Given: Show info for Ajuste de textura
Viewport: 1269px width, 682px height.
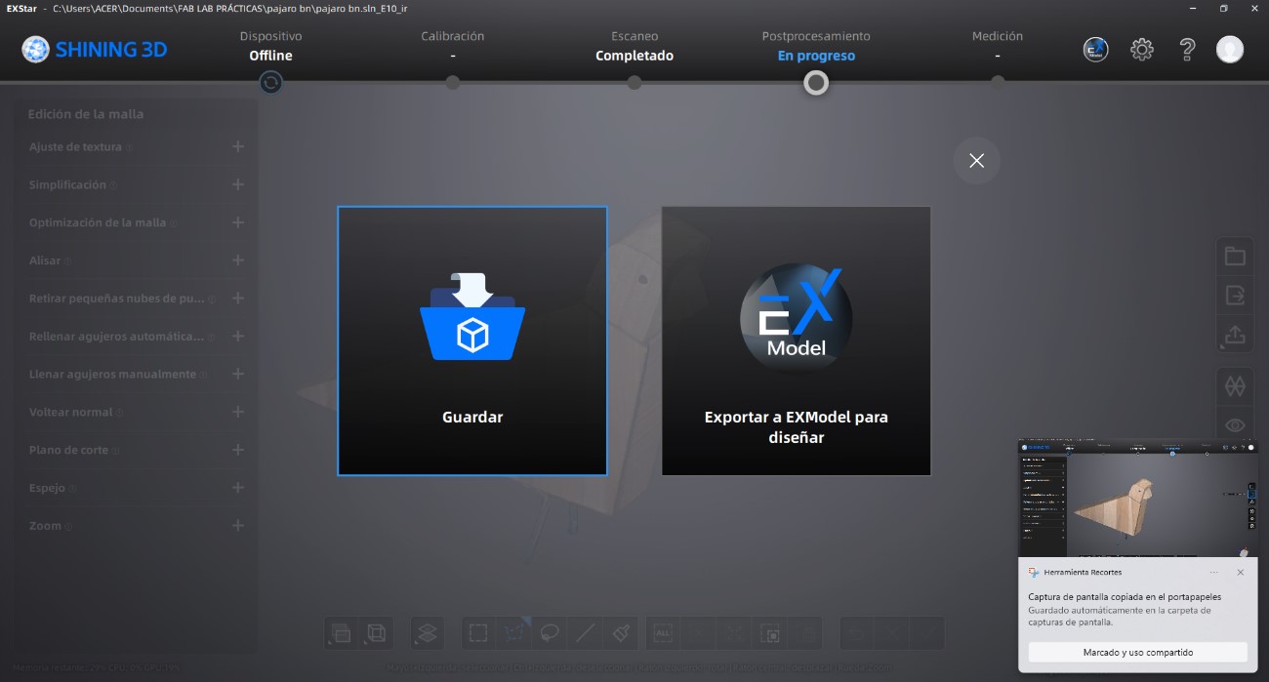Looking at the screenshot, I should pyautogui.click(x=129, y=147).
